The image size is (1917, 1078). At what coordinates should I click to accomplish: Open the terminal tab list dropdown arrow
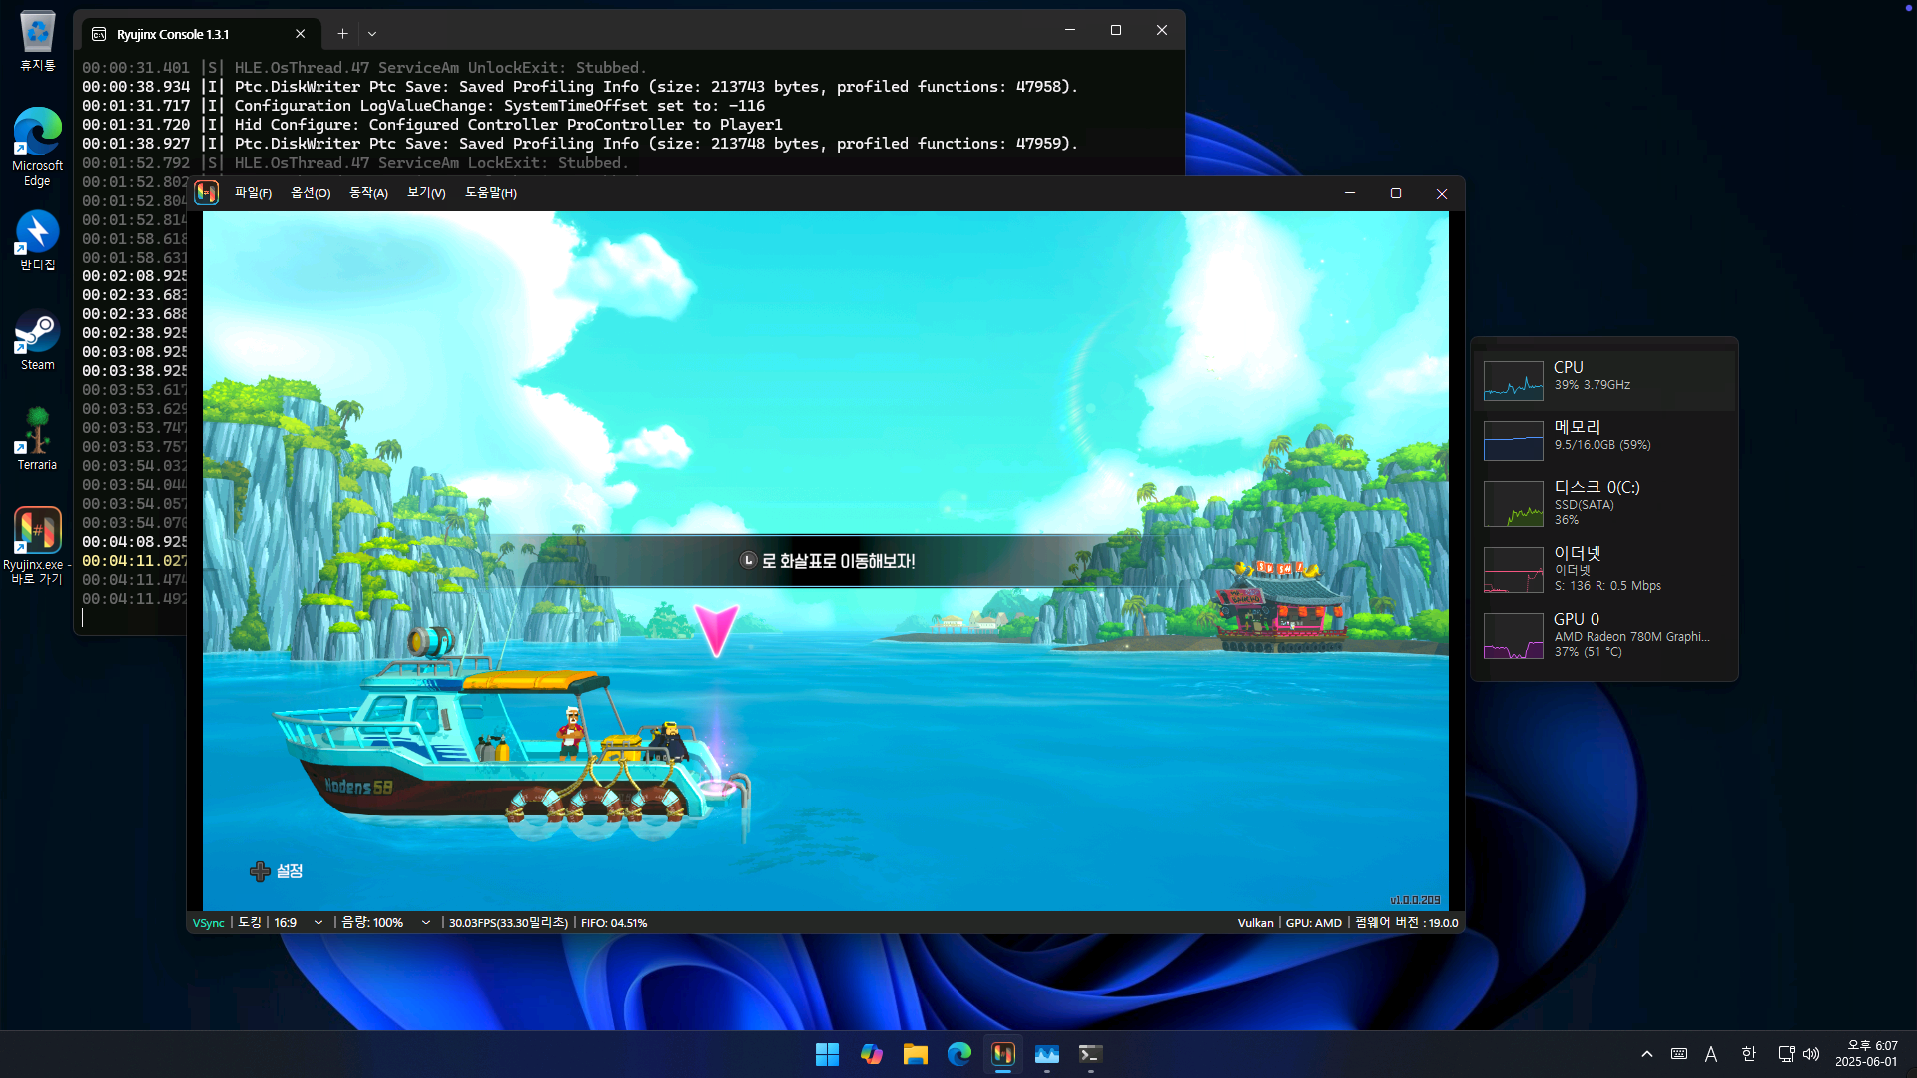(x=372, y=33)
